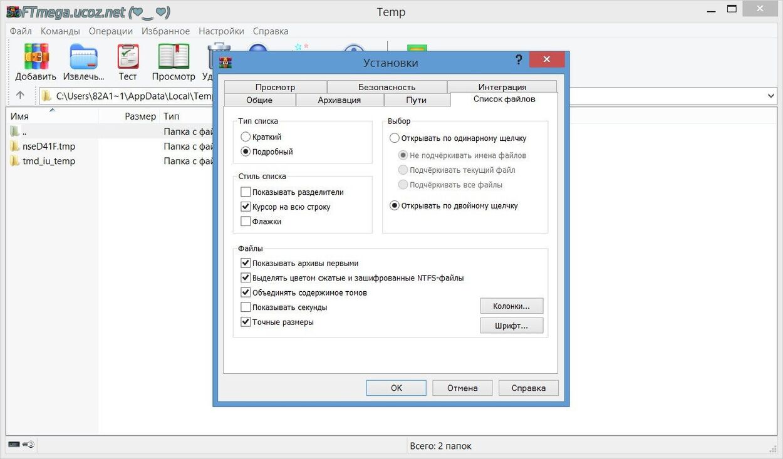Expand the address path dropdown arrow
This screenshot has height=459, width=783.
coord(771,96)
